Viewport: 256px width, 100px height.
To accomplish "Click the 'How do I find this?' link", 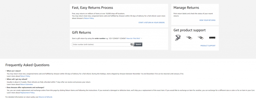I will tap(133, 39).
